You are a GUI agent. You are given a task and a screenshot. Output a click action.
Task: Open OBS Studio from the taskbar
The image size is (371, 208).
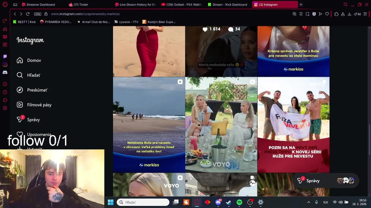pyautogui.click(x=250, y=203)
